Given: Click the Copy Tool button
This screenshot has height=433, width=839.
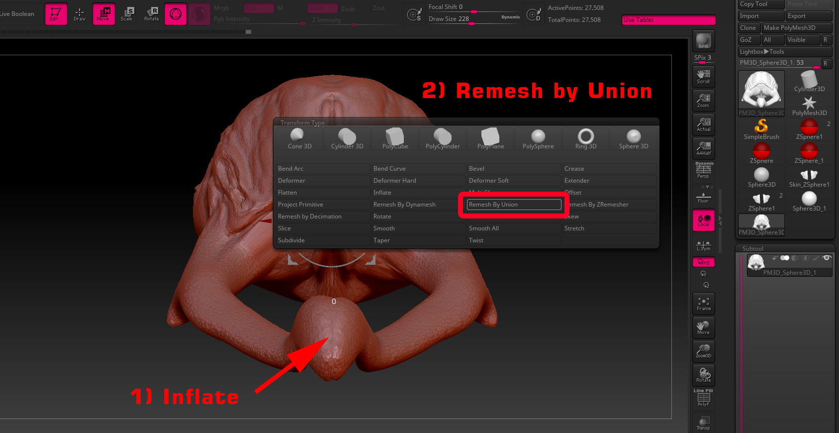Looking at the screenshot, I should pyautogui.click(x=761, y=4).
